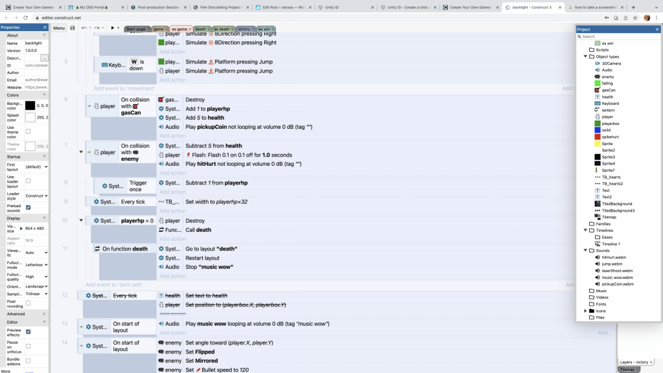Switch to the Start page tab

[136, 29]
